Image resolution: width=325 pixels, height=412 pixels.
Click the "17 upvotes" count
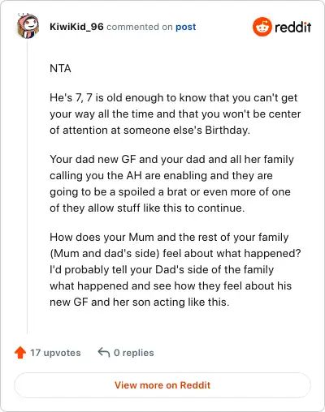pos(55,353)
